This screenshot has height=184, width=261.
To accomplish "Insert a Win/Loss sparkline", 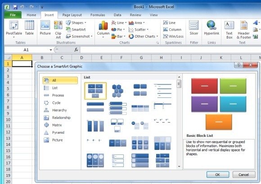I will click(173, 36).
